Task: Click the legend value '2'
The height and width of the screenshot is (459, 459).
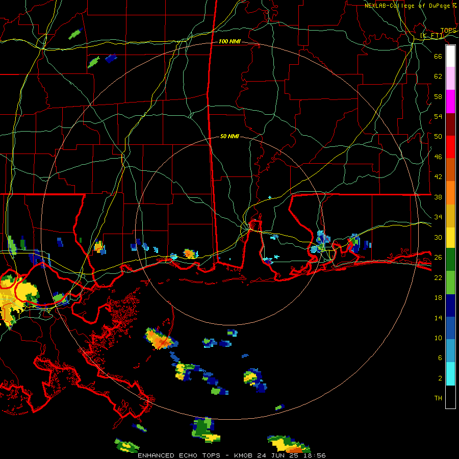Action: pyautogui.click(x=440, y=378)
